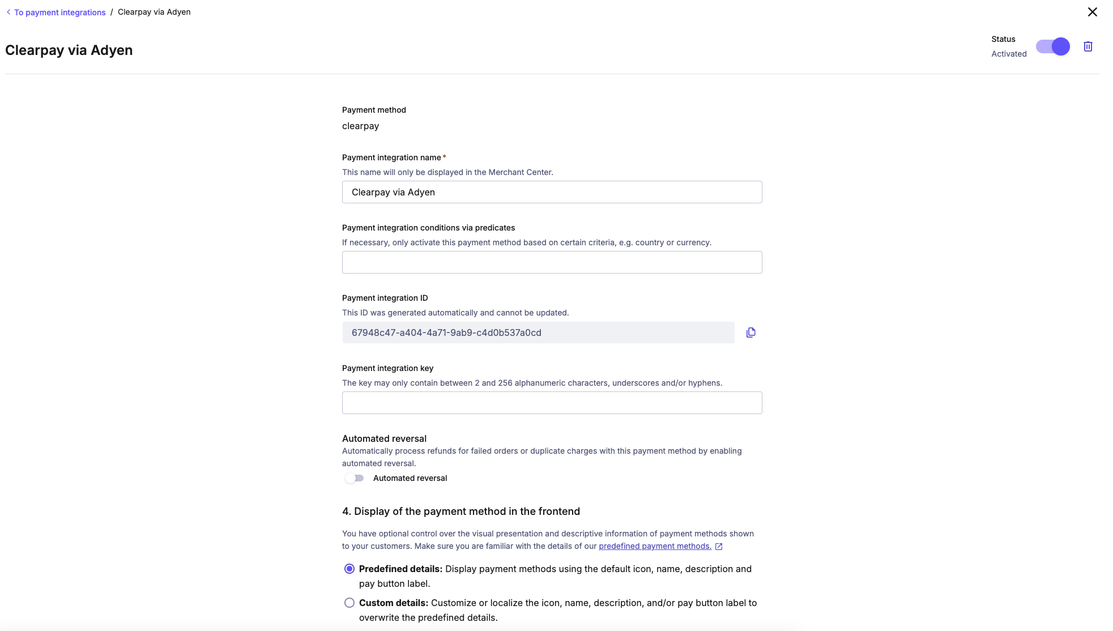This screenshot has width=1113, height=631.
Task: Select the Custom details radio option
Action: (x=349, y=603)
